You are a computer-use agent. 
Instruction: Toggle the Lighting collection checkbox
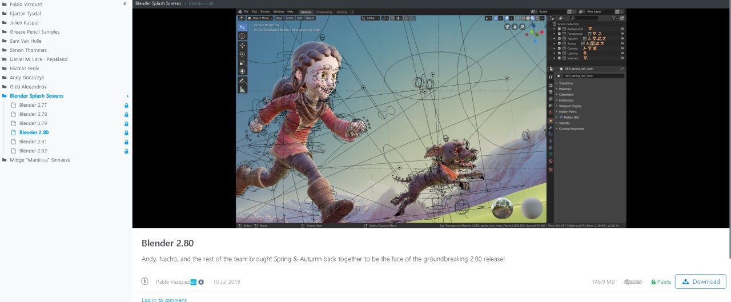pos(559,53)
